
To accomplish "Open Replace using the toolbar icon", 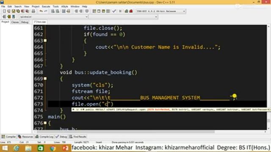I will pyautogui.click(x=58, y=11).
